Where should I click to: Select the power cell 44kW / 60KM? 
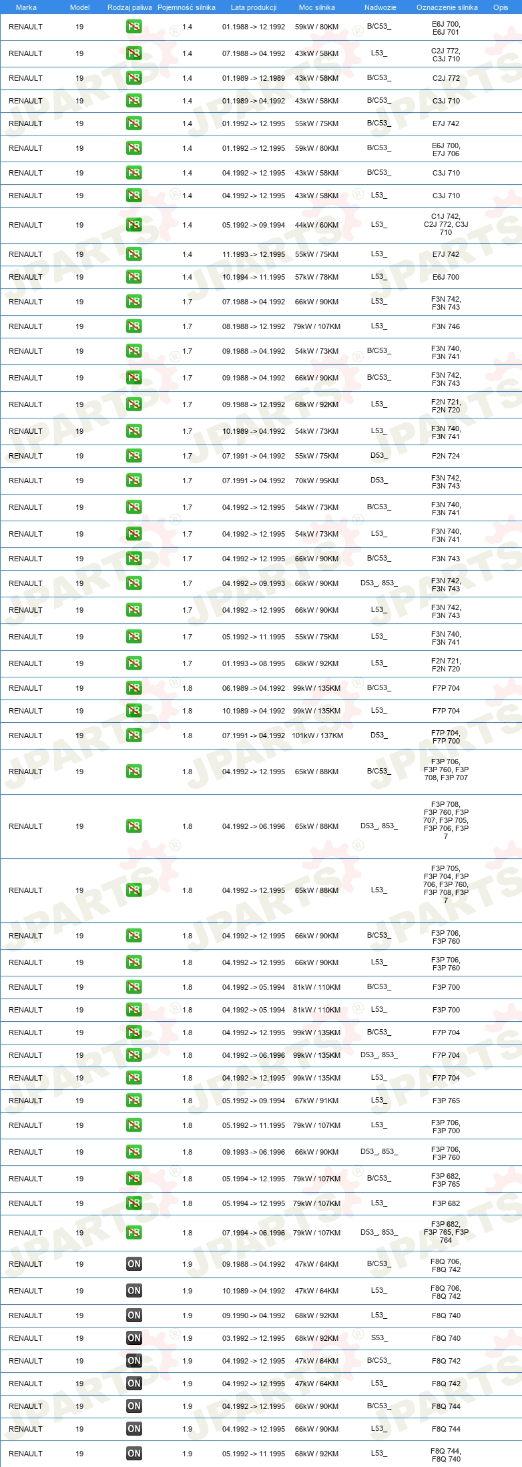(x=317, y=225)
